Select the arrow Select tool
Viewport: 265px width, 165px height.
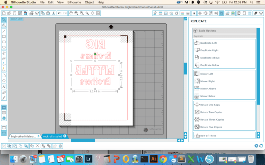pyautogui.click(x=4, y=20)
